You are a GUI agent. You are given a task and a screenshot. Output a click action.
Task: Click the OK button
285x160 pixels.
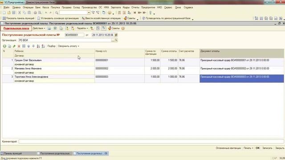257,148
